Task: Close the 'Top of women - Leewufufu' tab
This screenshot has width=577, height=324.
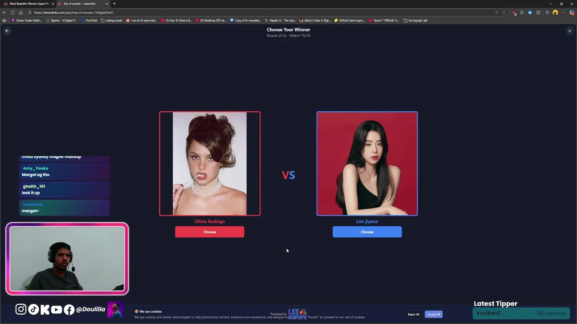Action: click(107, 4)
